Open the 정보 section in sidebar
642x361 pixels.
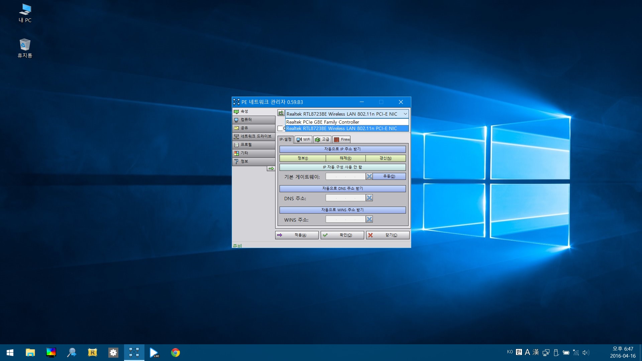[254, 161]
